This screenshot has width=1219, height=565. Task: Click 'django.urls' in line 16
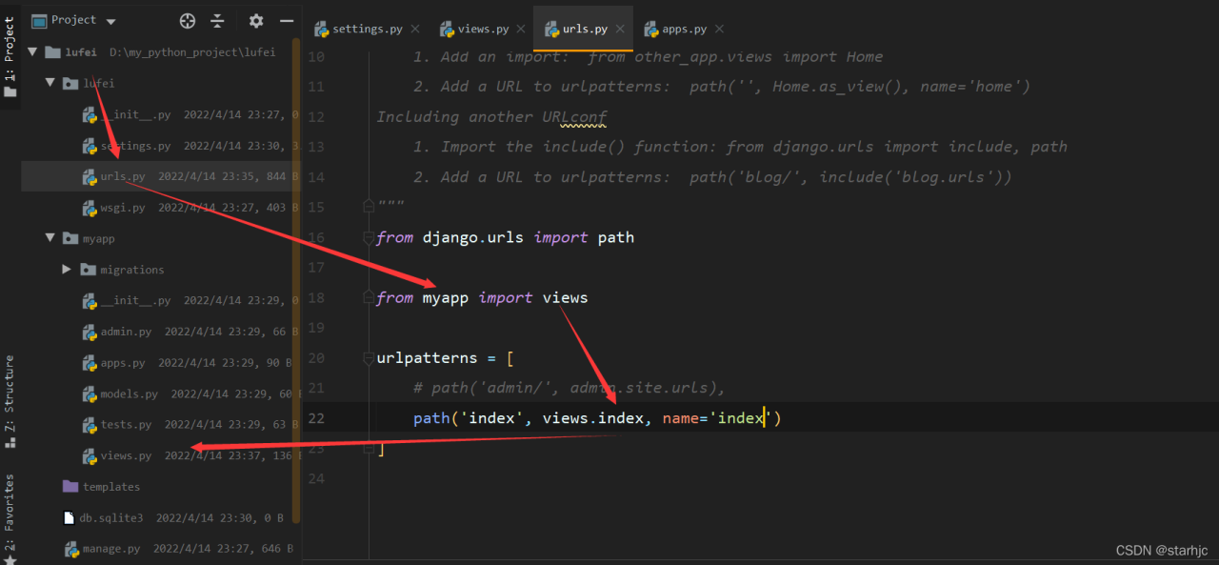[473, 237]
